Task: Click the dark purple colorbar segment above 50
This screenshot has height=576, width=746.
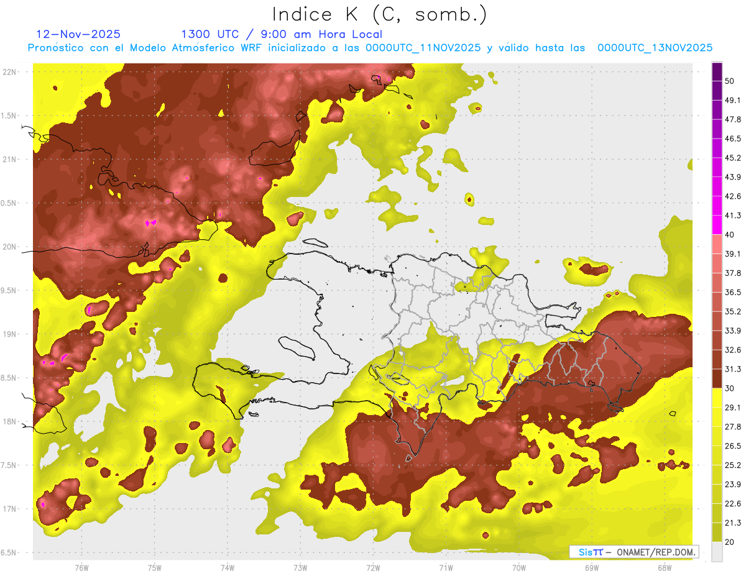Action: pyautogui.click(x=717, y=71)
